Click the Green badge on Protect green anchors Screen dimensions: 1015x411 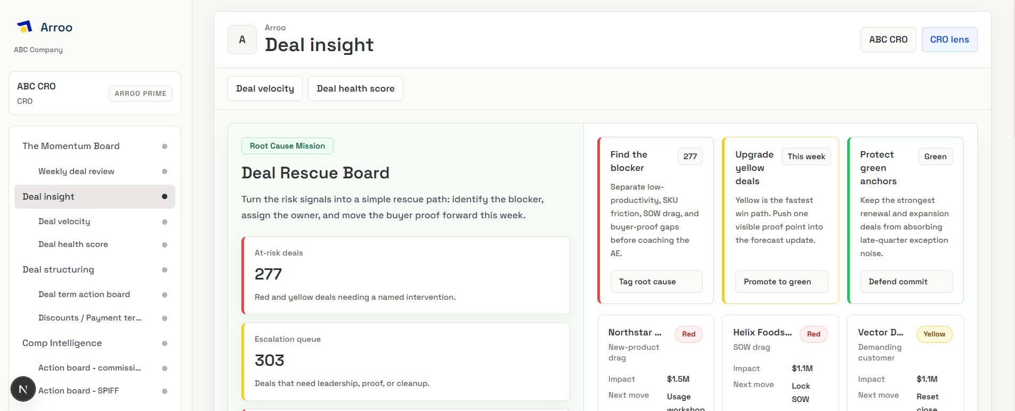pyautogui.click(x=935, y=157)
